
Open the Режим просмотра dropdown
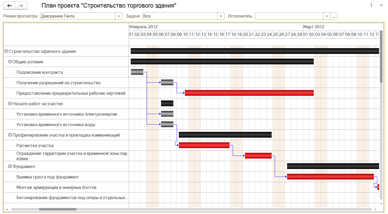point(119,16)
